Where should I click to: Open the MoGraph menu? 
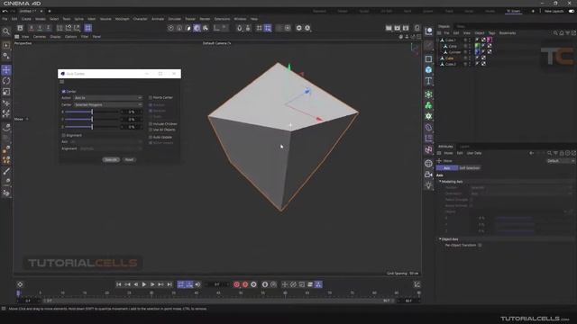pos(123,19)
